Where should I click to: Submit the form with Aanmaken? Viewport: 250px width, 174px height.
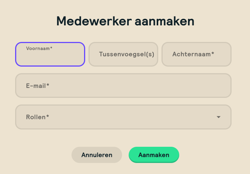click(154, 155)
